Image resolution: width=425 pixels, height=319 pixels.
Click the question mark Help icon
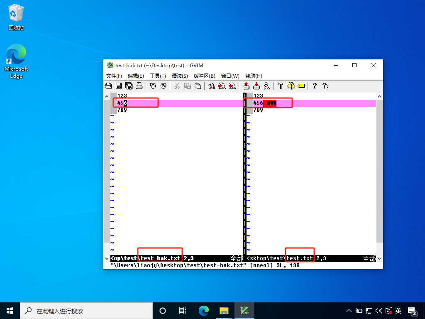point(315,86)
